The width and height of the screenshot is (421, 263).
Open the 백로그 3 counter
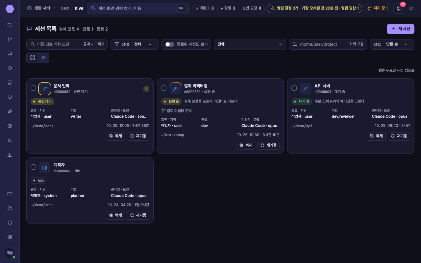pos(205,8)
